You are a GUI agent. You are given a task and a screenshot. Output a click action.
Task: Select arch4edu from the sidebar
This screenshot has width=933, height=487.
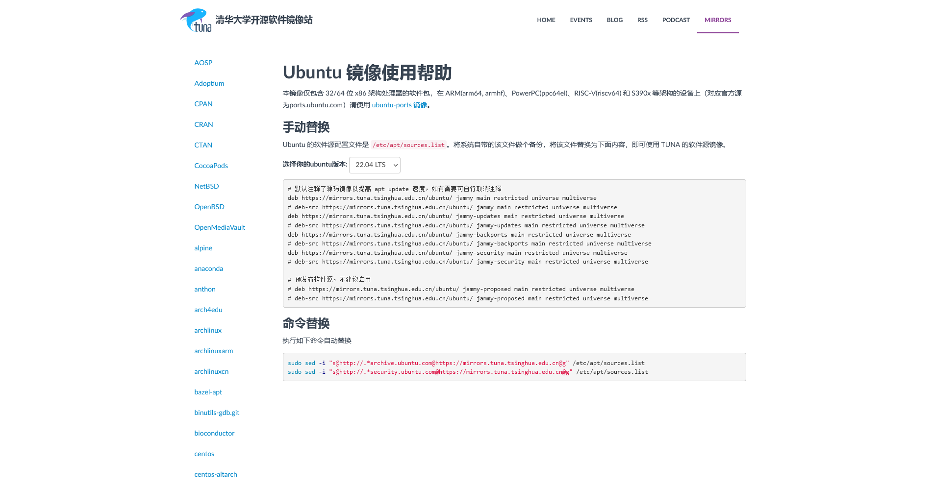click(208, 310)
